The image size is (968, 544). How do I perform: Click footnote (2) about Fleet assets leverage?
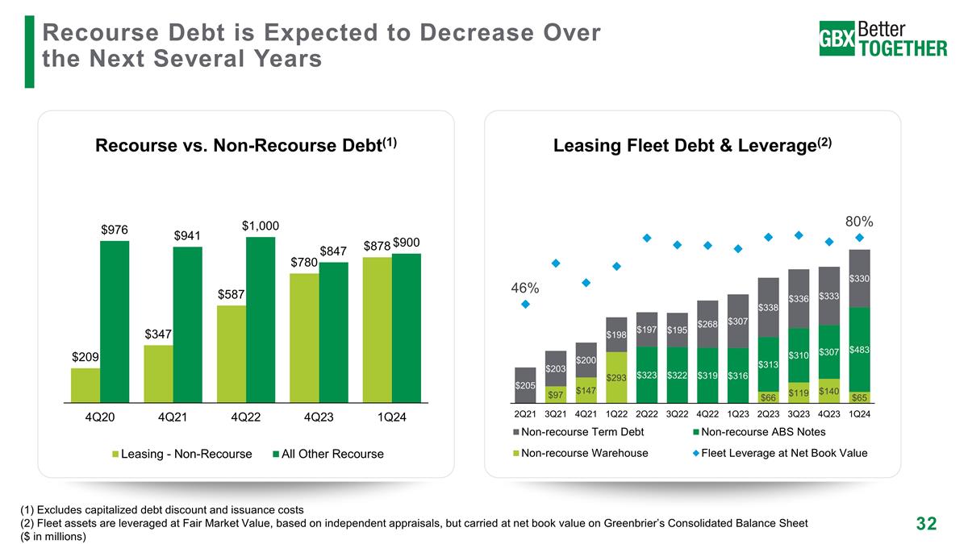[411, 523]
